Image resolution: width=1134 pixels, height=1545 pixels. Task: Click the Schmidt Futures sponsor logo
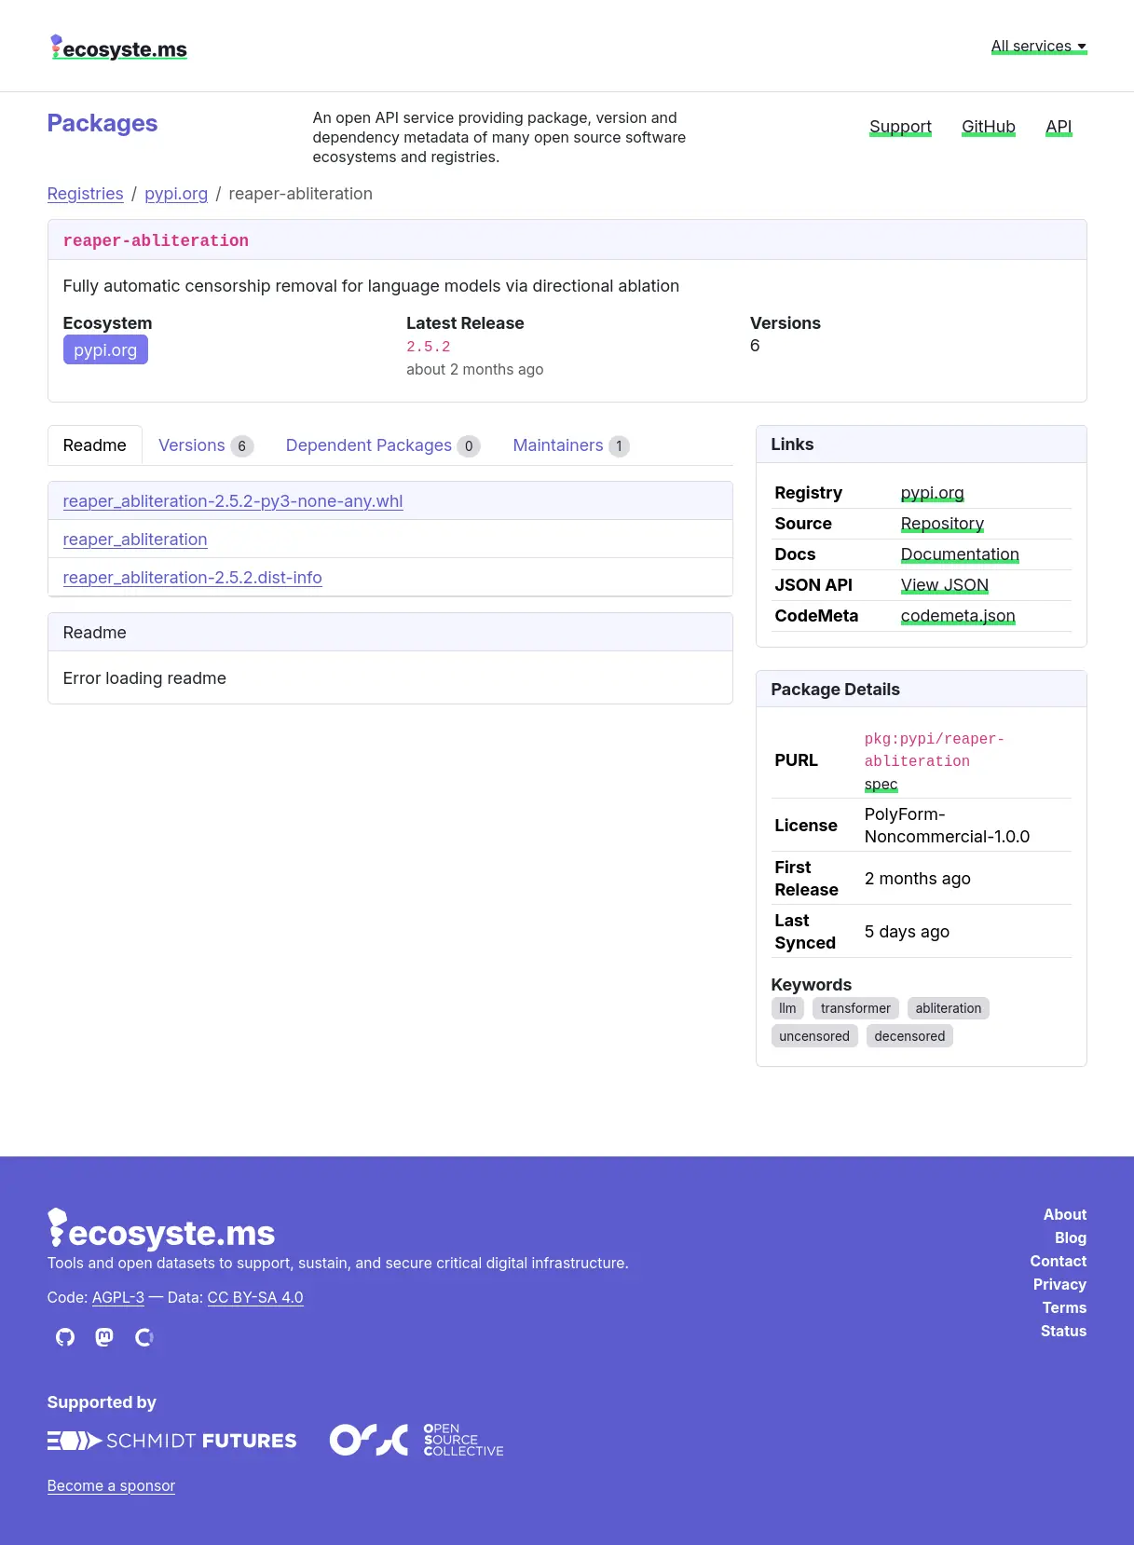[171, 1441]
